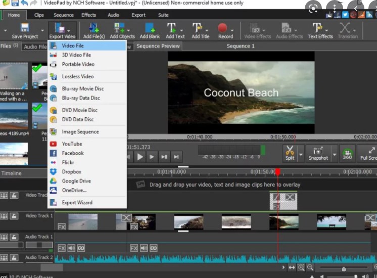
Task: Toggle lock on overlay Video Track
Action: coord(14,195)
